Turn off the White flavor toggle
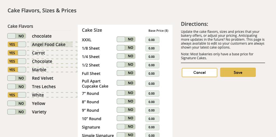Viewport: 276px width, 137px height. pos(17,95)
